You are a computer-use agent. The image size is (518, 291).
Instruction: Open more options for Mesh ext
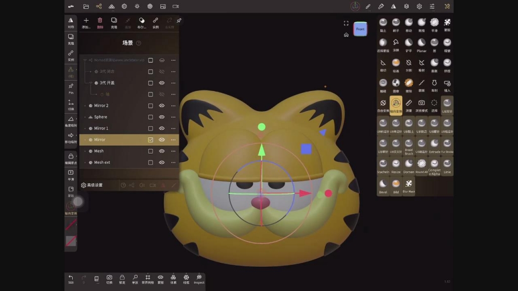point(173,162)
